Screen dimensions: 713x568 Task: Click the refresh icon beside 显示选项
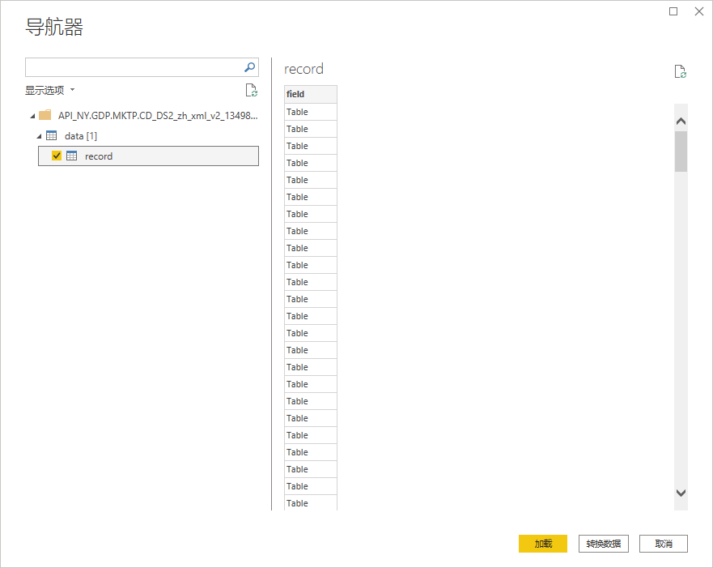pyautogui.click(x=251, y=90)
